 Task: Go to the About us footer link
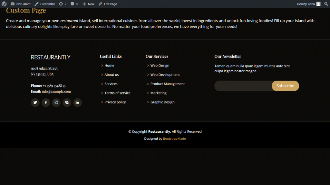[112, 75]
